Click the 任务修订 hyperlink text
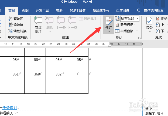This screenshot has width=168, height=116. tap(10, 108)
